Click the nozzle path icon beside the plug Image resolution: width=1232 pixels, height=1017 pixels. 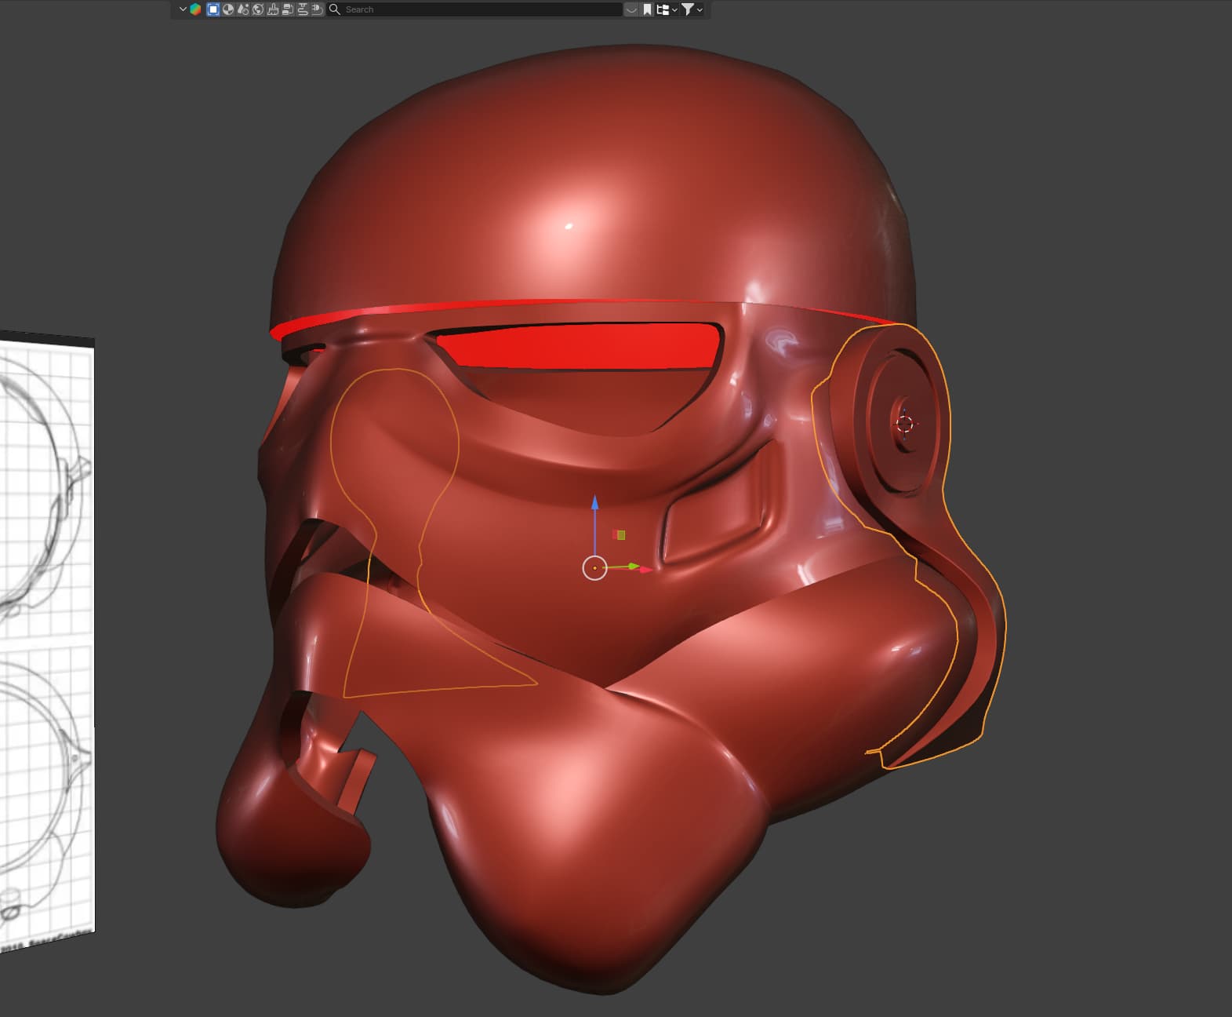point(303,9)
